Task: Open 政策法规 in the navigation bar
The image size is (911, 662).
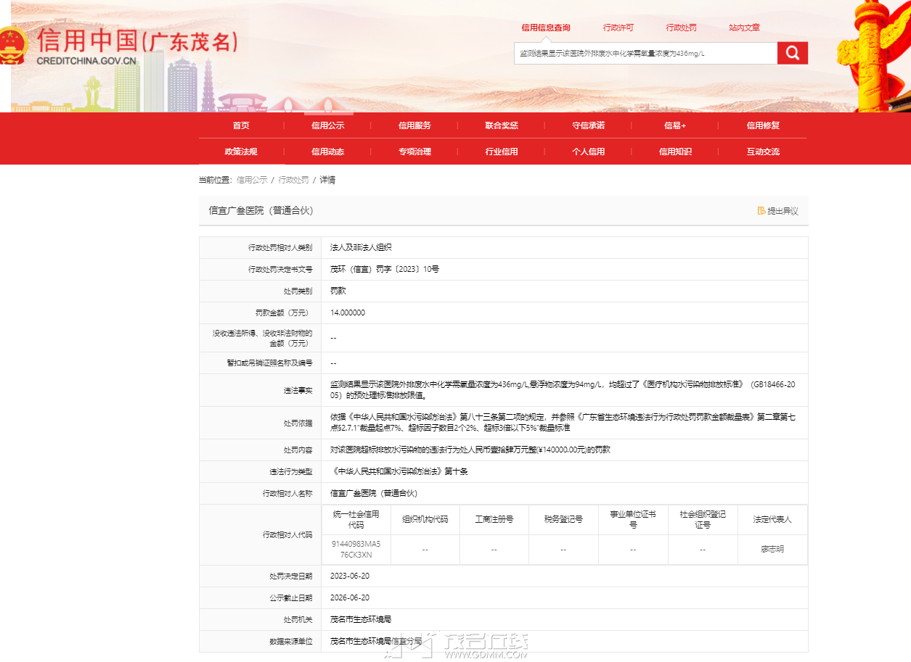Action: pyautogui.click(x=241, y=152)
